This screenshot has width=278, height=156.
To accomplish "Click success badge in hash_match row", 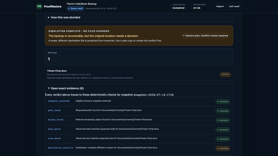I will [223, 130].
